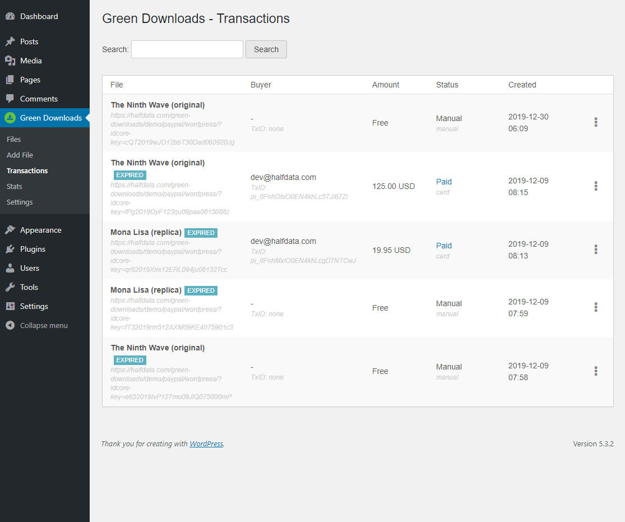Select the Green Downloads plugin icon
The image size is (625, 522).
[12, 118]
